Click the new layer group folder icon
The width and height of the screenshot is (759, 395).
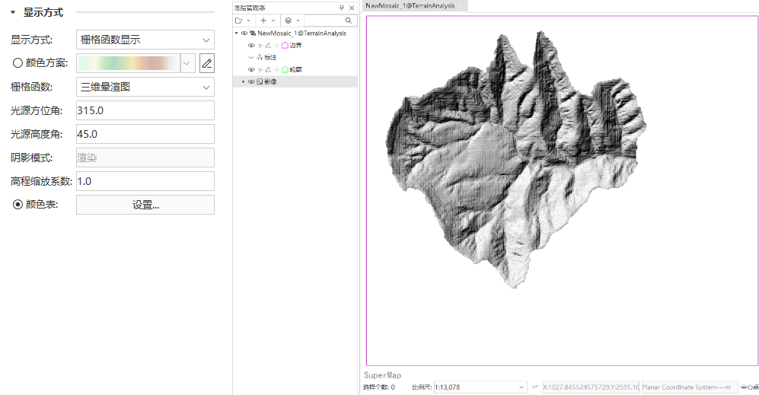pos(239,21)
